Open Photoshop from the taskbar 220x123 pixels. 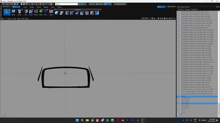pos(133,120)
